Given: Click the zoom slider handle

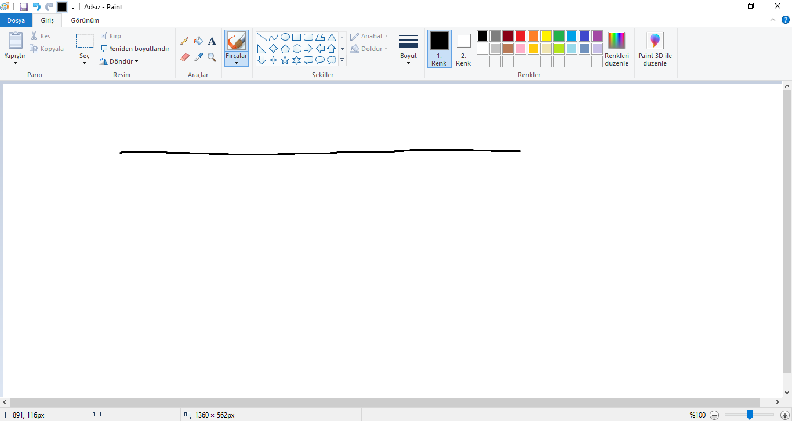Looking at the screenshot, I should tap(750, 415).
